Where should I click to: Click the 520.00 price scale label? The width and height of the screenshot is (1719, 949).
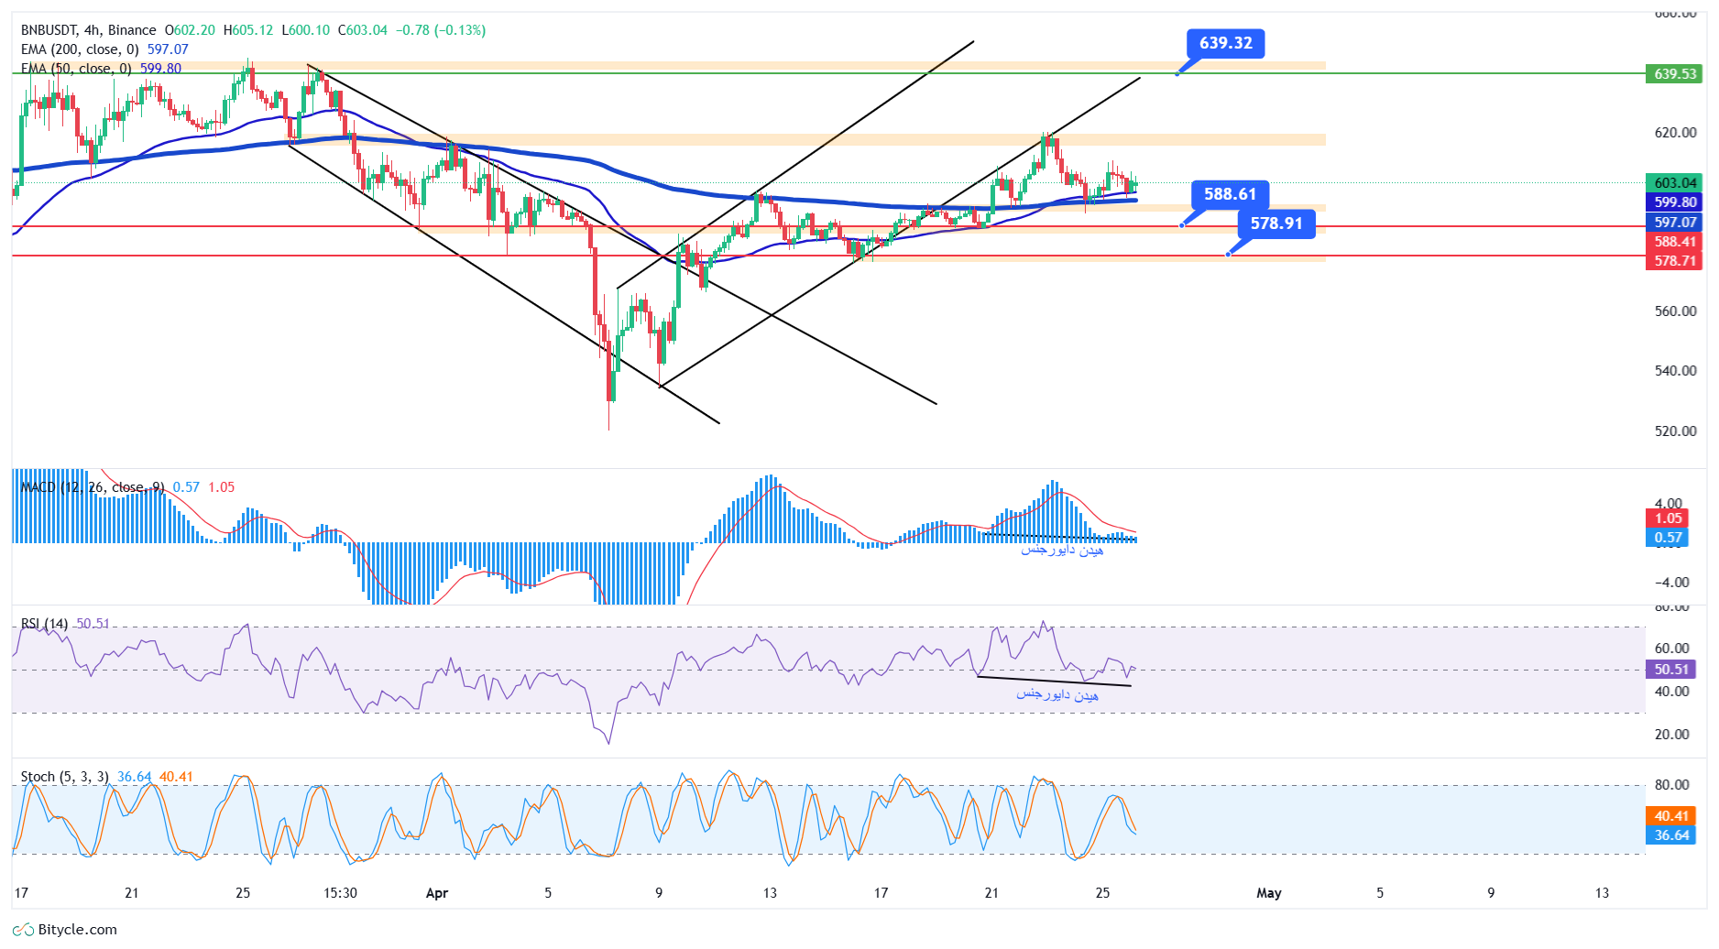[1675, 431]
